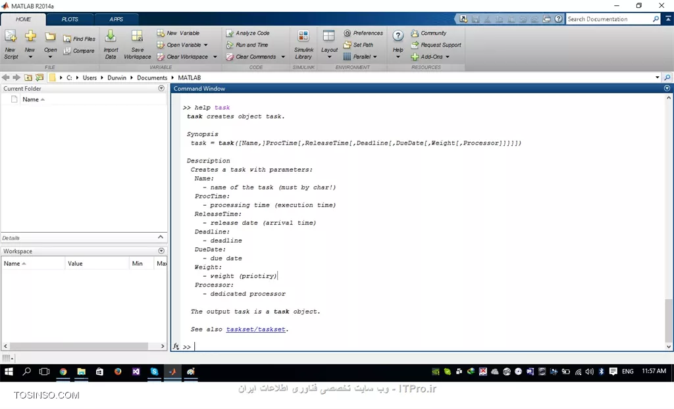Open the Current Folder panel actions menu
This screenshot has width=674, height=409.
(161, 88)
